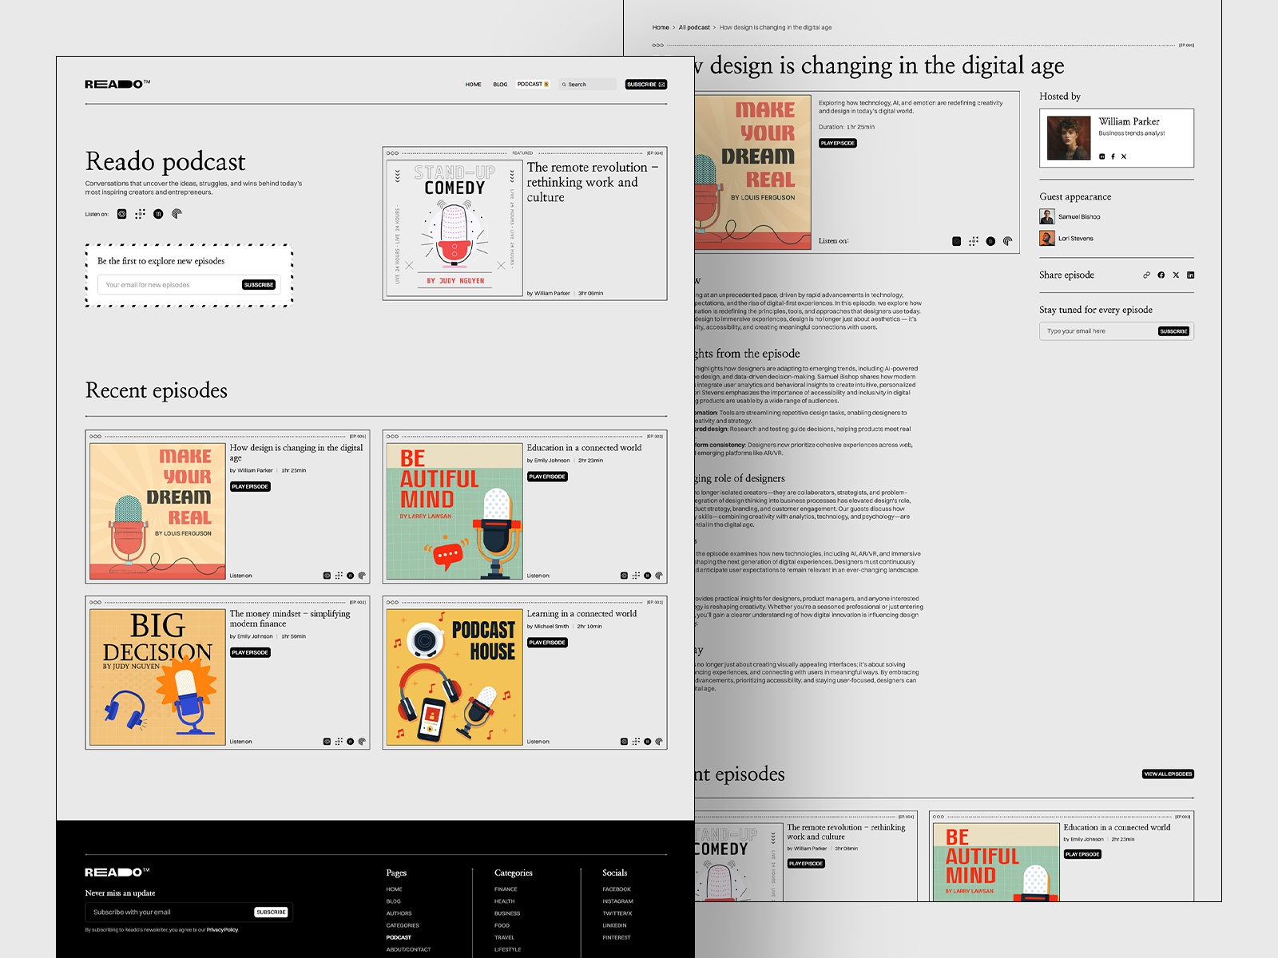Click the envelope icon on the header SUBSCRIBE button

(661, 84)
